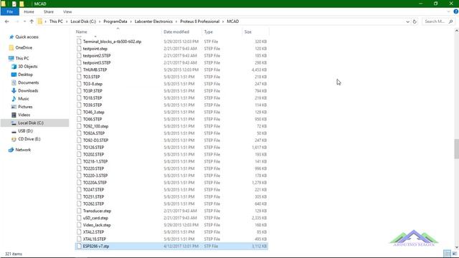Refresh the MCAD folder view
This screenshot has width=459, height=258.
point(415,21)
